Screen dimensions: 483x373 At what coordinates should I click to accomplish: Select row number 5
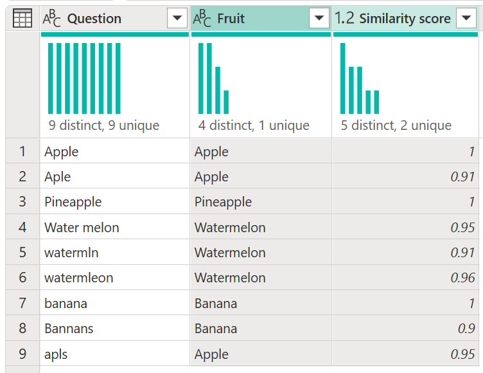click(22, 253)
